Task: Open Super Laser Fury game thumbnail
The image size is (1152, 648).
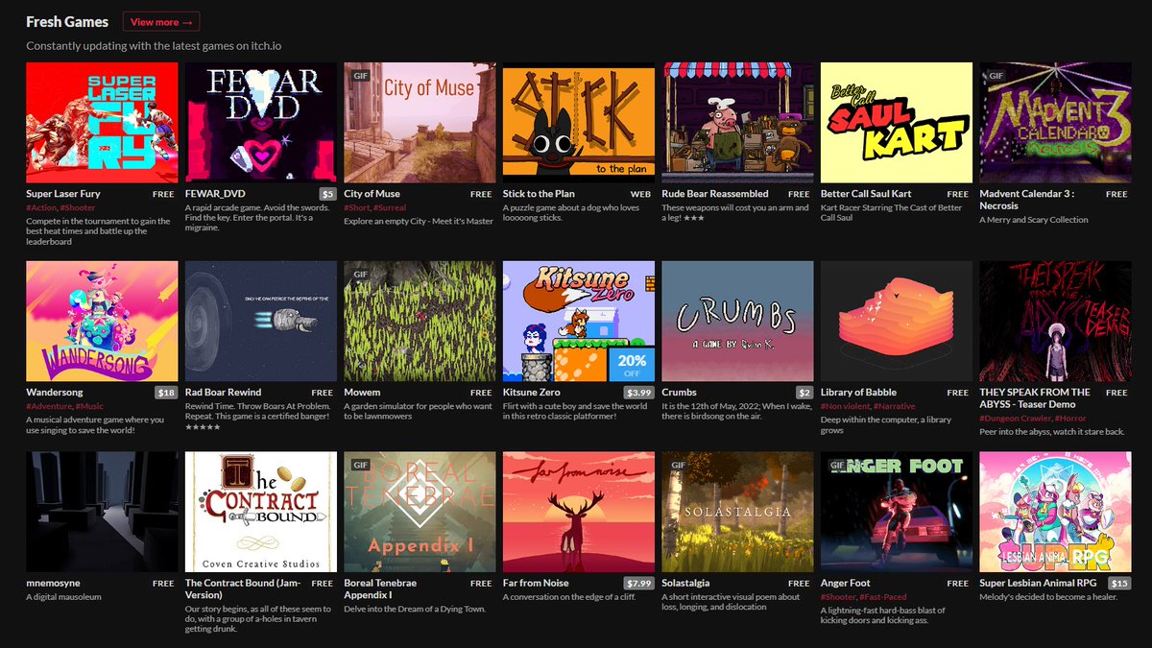Action: tap(102, 123)
